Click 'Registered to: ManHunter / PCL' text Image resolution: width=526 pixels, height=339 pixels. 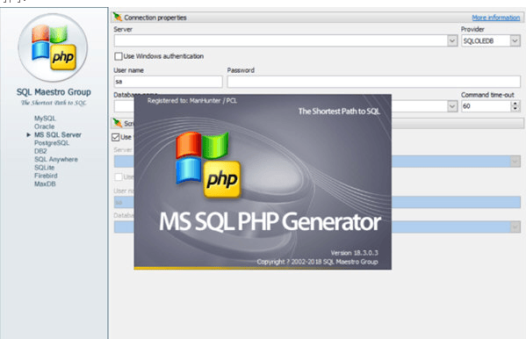click(x=192, y=101)
